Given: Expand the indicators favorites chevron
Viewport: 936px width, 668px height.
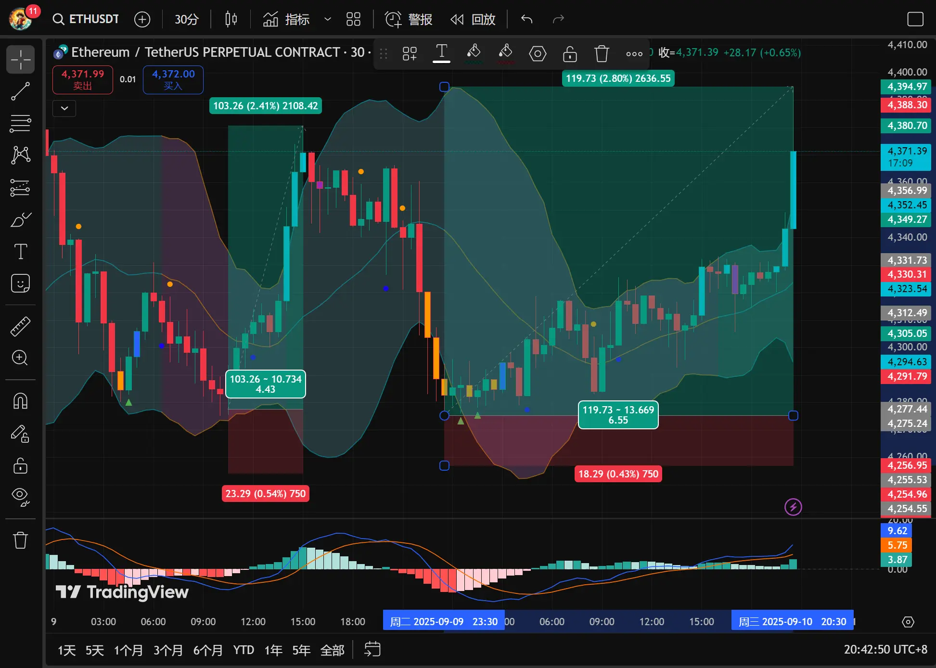Looking at the screenshot, I should point(328,19).
